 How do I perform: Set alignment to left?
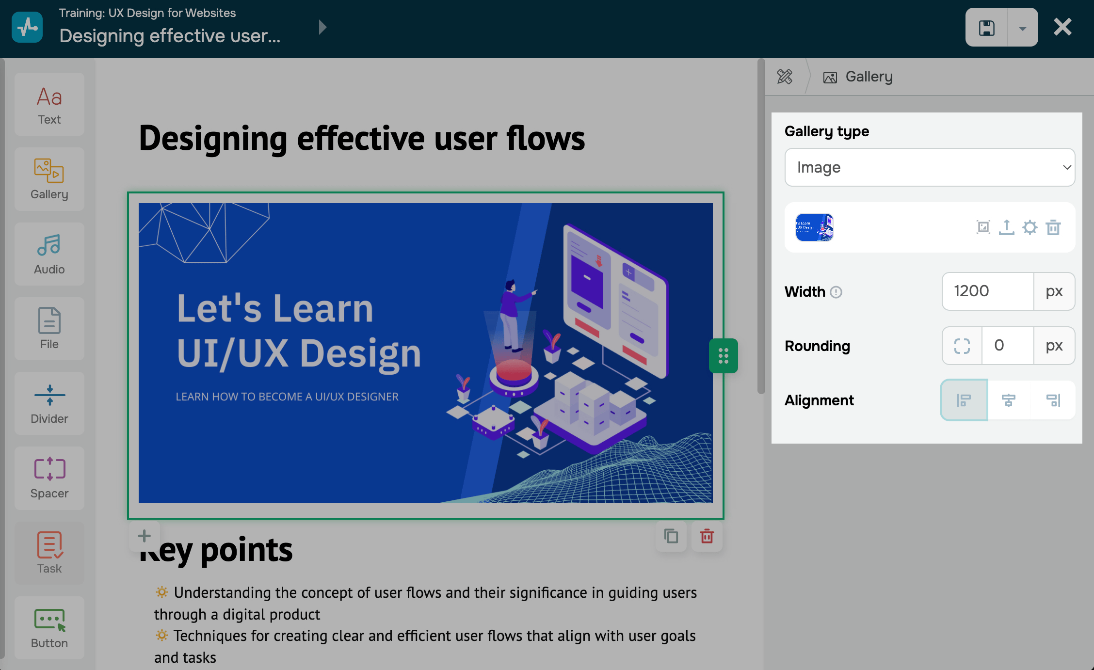point(964,400)
